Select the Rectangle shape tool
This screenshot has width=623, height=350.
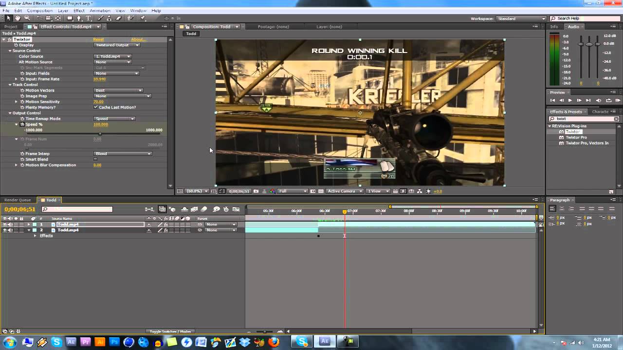[70, 18]
